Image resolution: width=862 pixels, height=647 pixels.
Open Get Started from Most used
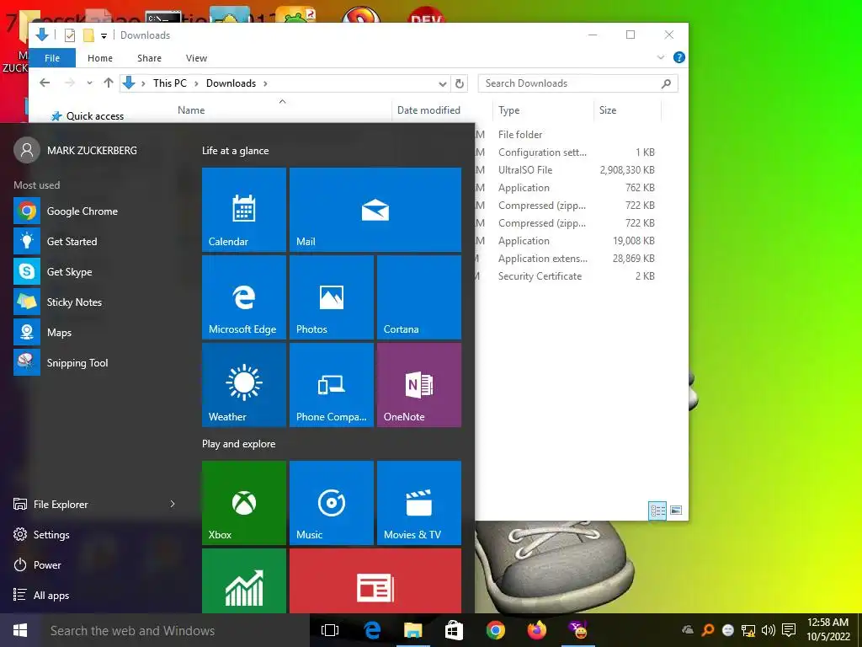click(99, 242)
